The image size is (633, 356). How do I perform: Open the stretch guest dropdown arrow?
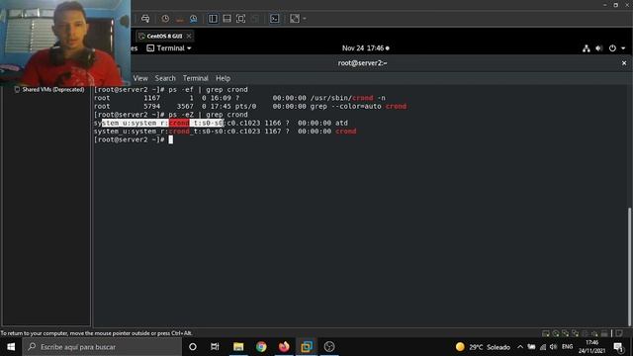tap(305, 19)
